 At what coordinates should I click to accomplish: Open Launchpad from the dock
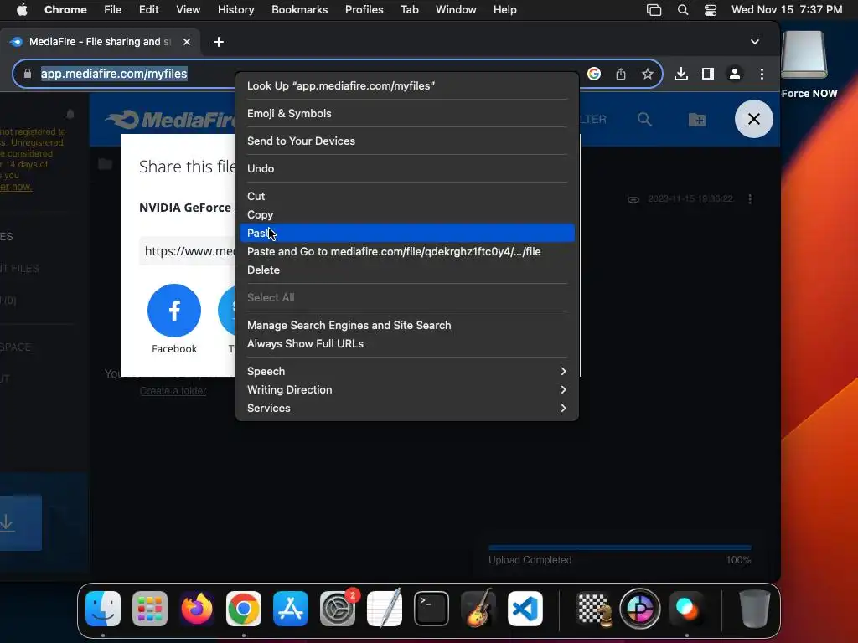[150, 609]
